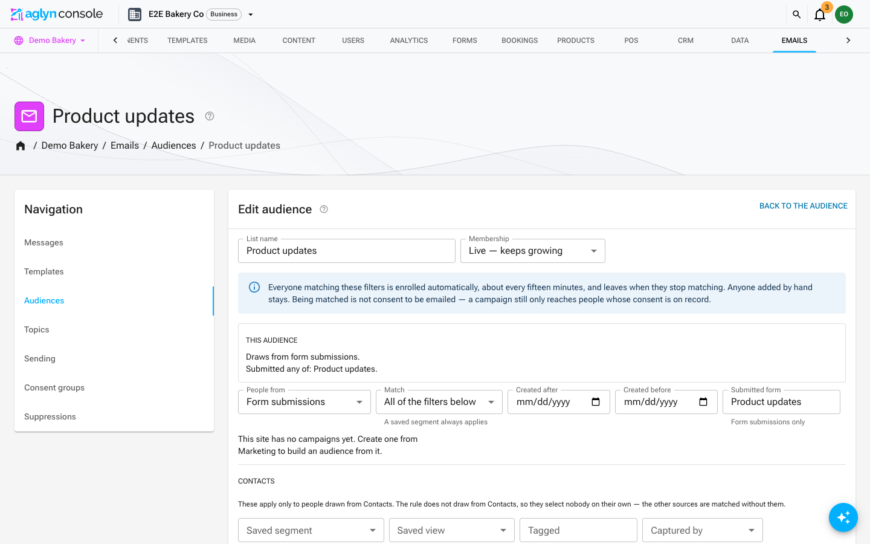Open Messages in the Navigation panel

click(x=114, y=242)
